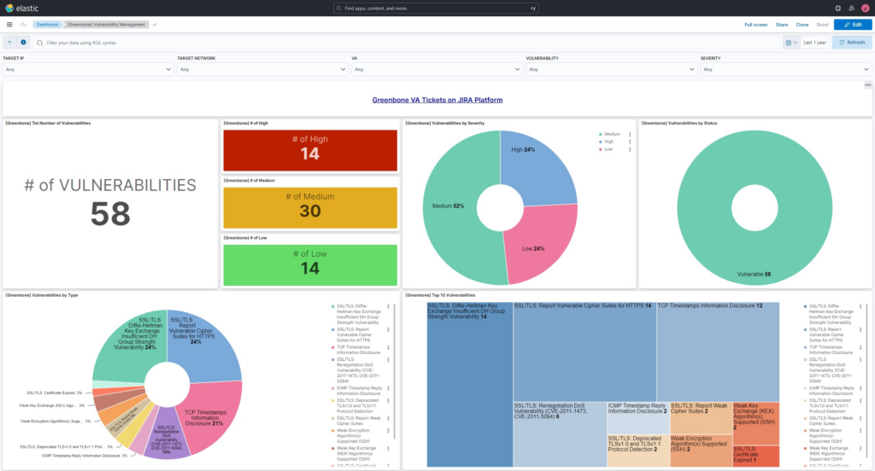Screen dimensions: 875x471
Task: Open options for Diffie-Hellman legend in Top 10 panel
Action: (860, 306)
